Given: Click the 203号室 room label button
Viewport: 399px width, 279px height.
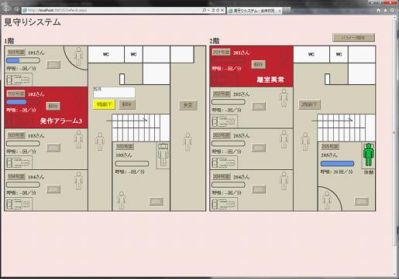Looking at the screenshot, I should coord(222,135).
